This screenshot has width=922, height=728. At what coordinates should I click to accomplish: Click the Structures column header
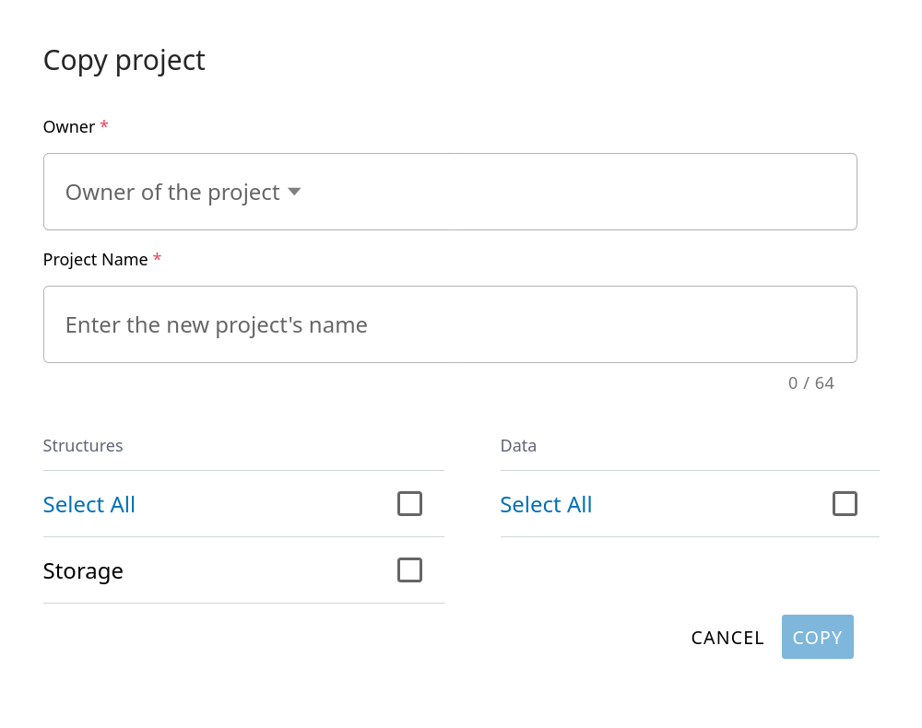coord(83,446)
